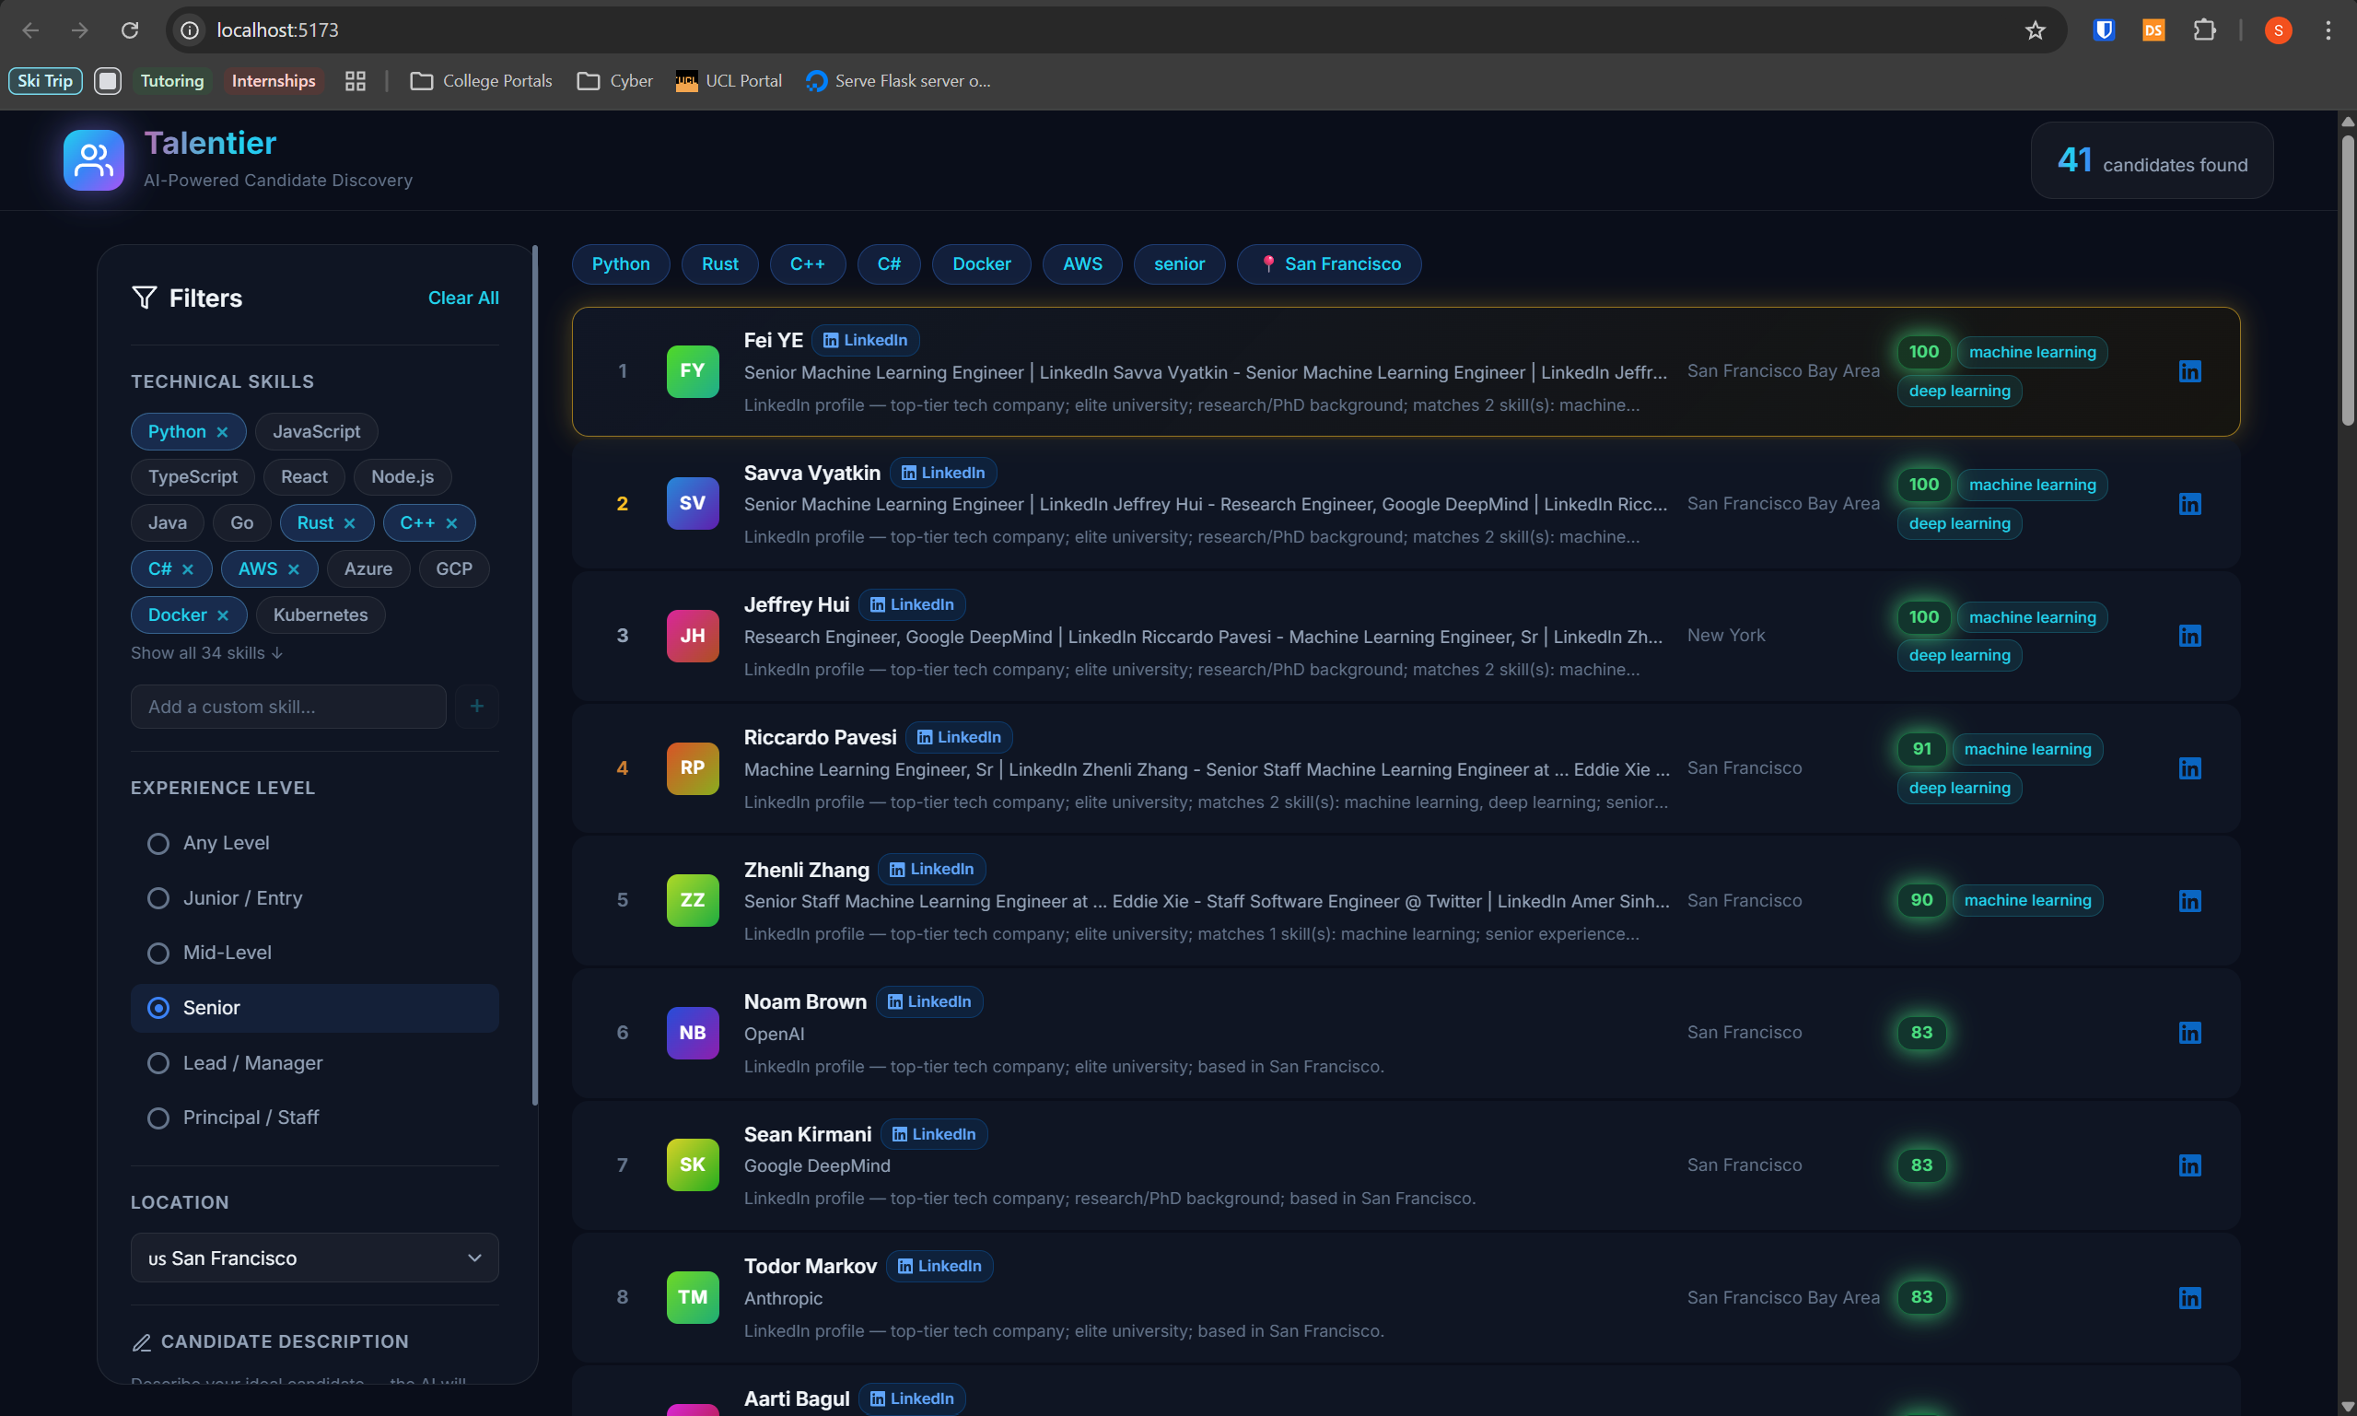Remove the Python skill filter with X
The image size is (2357, 1416).
222,432
